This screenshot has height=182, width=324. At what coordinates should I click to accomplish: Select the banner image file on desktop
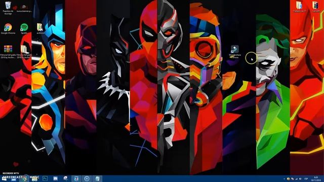24,8
